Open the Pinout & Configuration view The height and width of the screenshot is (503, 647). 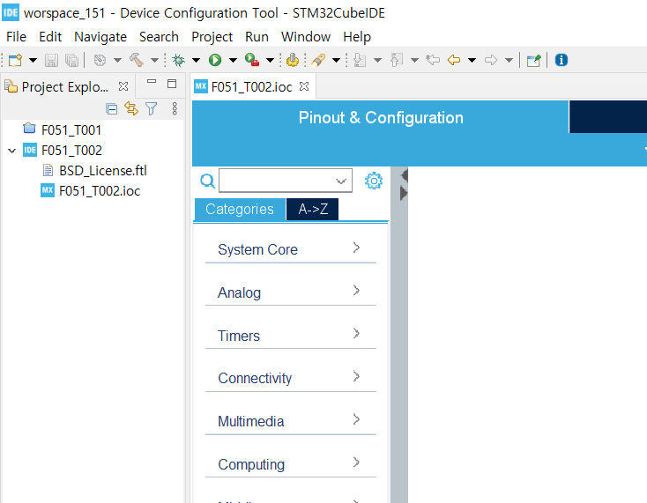[x=381, y=117]
